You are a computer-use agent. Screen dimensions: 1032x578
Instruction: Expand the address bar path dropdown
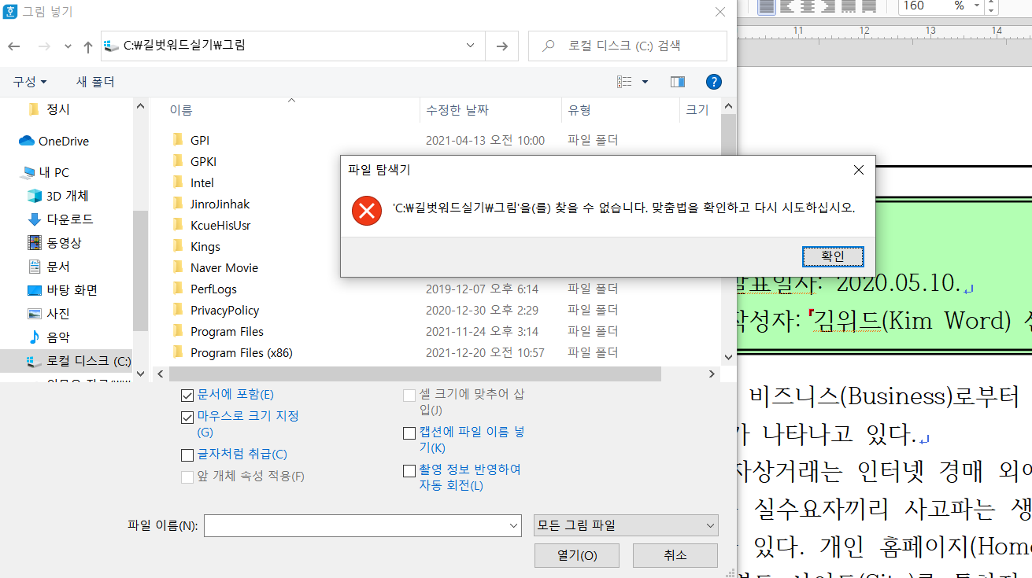[x=470, y=46]
